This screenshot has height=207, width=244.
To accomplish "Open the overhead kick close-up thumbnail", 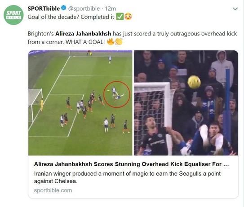I will 186,103.
